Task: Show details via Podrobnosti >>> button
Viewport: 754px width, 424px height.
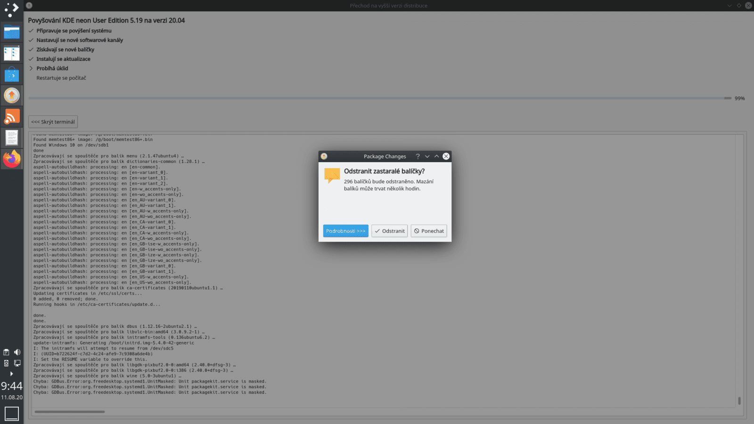Action: (x=345, y=231)
